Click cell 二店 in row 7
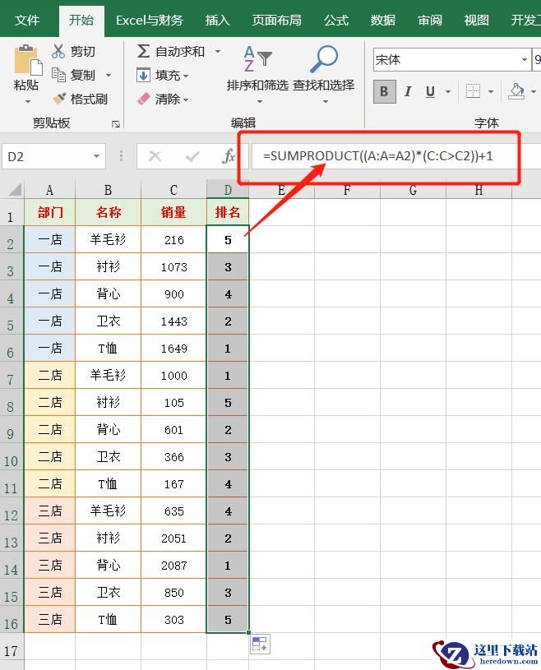The width and height of the screenshot is (541, 670). 50,375
